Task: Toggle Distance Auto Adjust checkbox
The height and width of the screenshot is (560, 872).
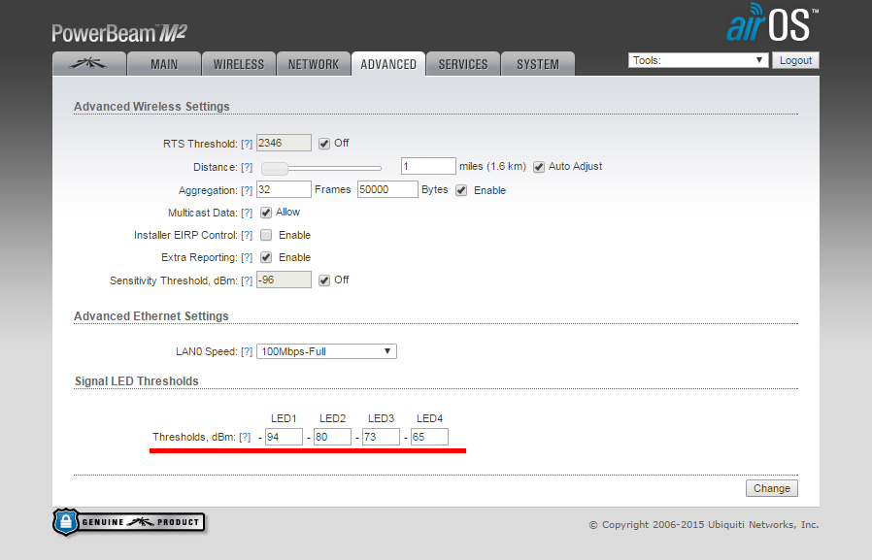Action: coord(538,167)
